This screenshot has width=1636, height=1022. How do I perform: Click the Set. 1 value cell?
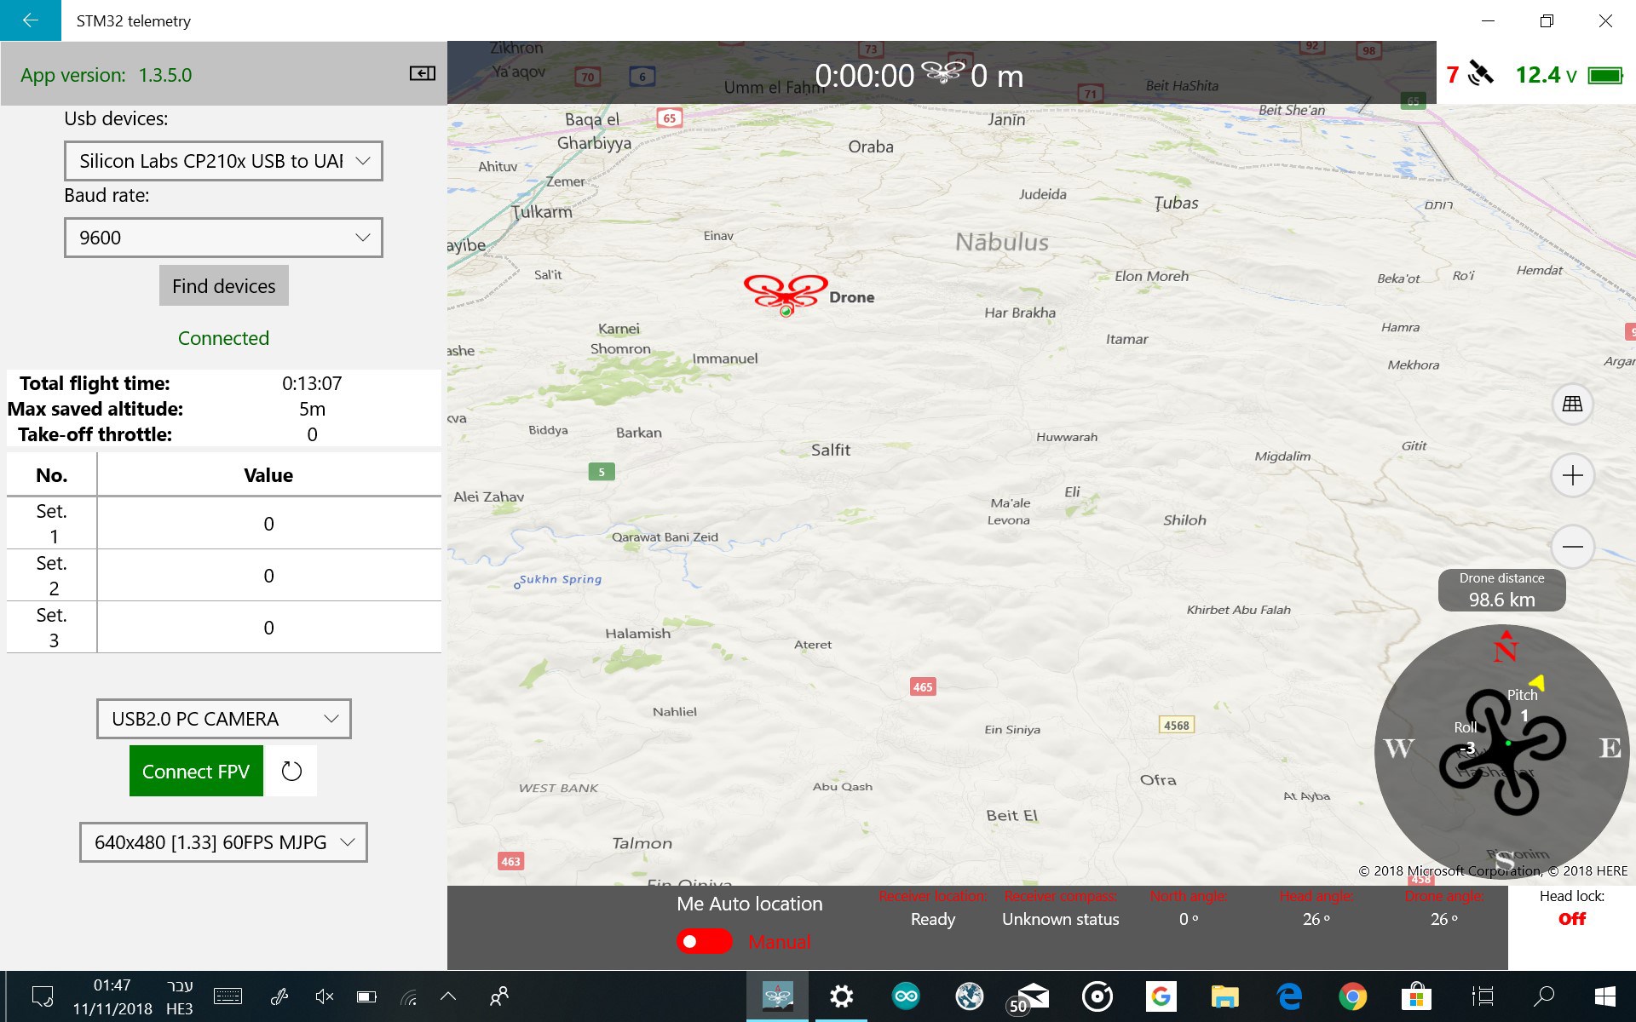(268, 524)
